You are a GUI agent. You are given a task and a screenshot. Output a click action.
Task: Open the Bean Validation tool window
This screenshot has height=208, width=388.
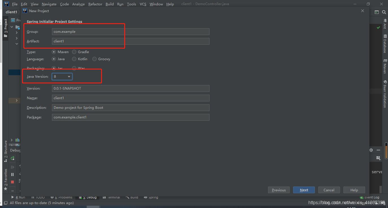(385, 94)
